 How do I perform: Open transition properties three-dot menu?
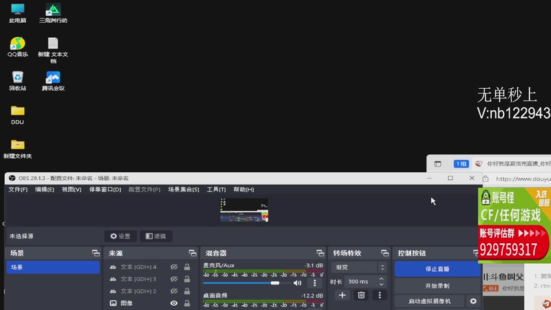(380, 296)
